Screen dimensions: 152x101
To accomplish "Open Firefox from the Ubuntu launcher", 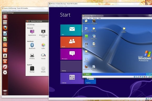I will tap(5, 28).
